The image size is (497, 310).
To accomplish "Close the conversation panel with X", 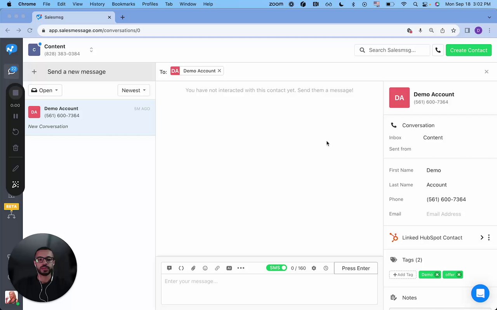I will click(487, 72).
